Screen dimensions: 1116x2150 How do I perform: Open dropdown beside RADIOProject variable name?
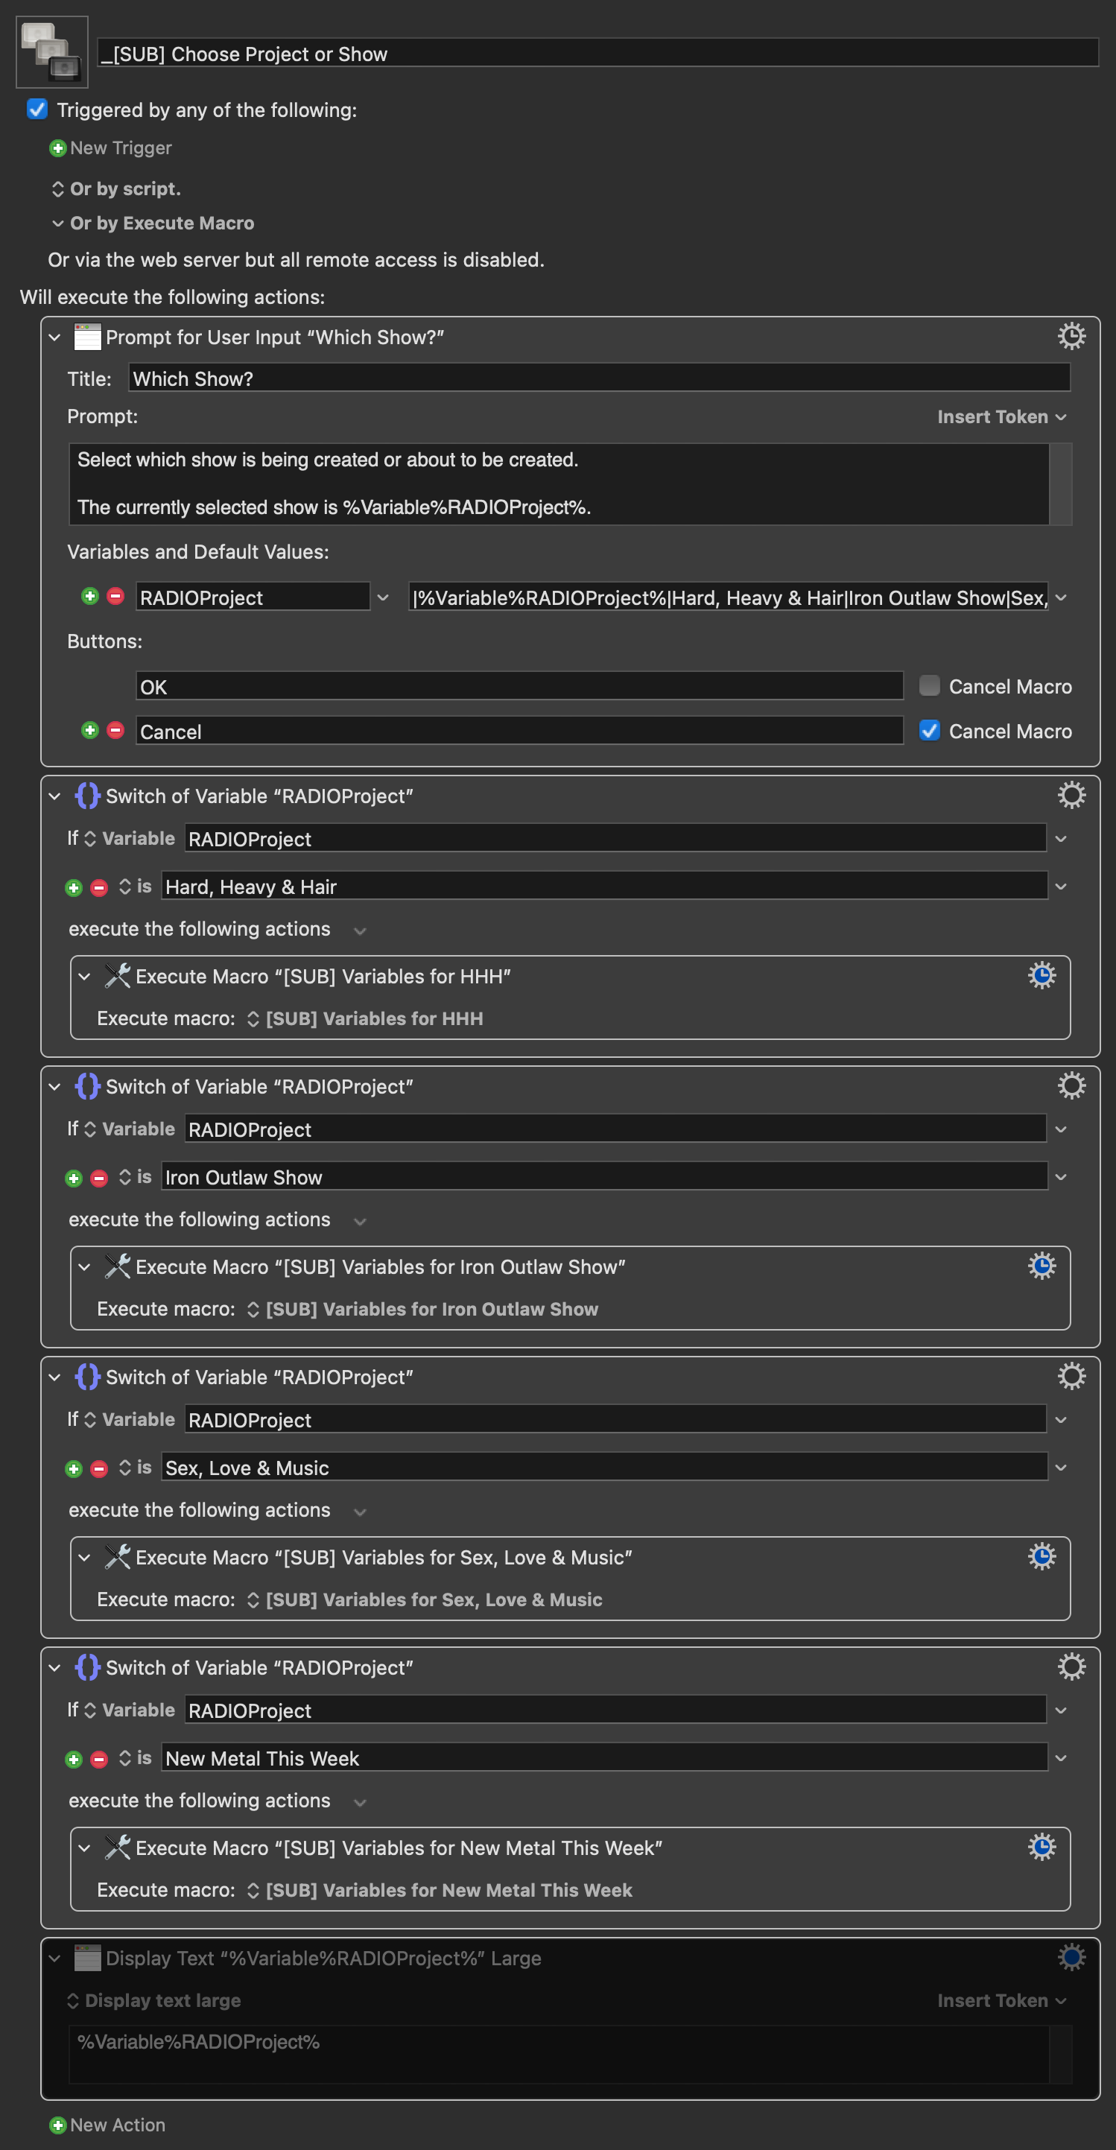[383, 597]
